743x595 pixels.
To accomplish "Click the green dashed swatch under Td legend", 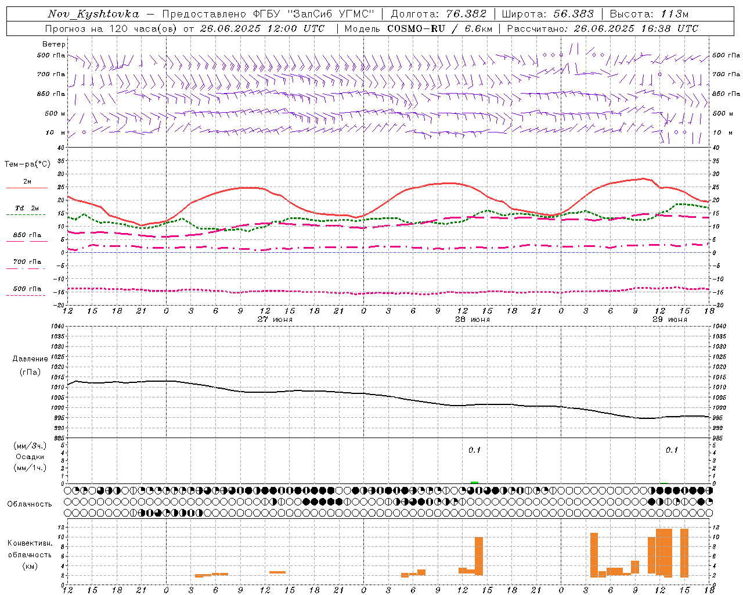I will point(26,214).
